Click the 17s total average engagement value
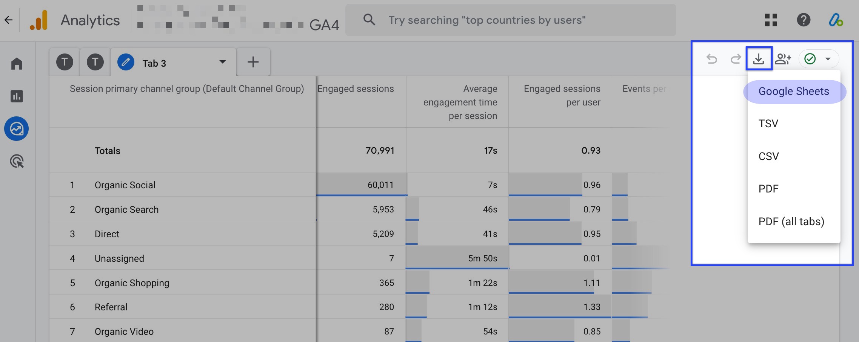The width and height of the screenshot is (859, 342). click(491, 151)
